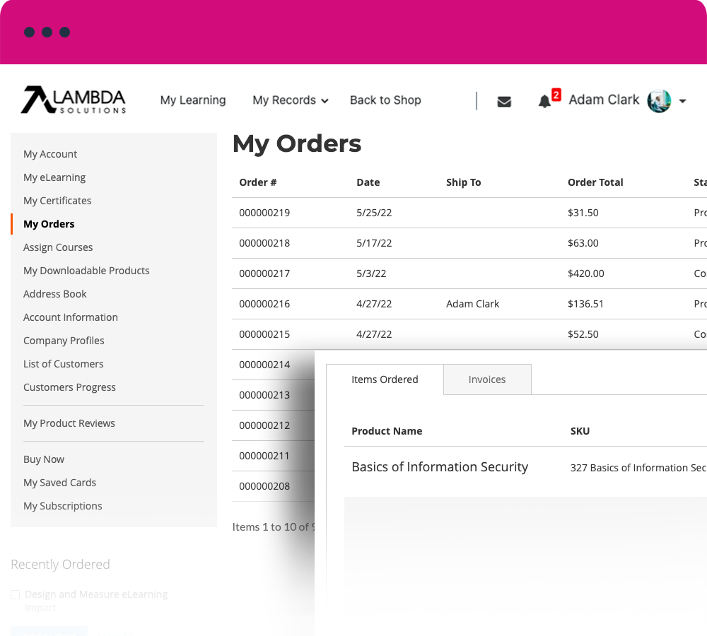
Task: Click the 5/3/22 order date
Action: point(371,273)
